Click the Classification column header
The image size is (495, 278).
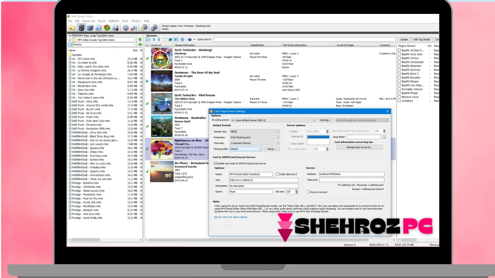[x=265, y=45]
